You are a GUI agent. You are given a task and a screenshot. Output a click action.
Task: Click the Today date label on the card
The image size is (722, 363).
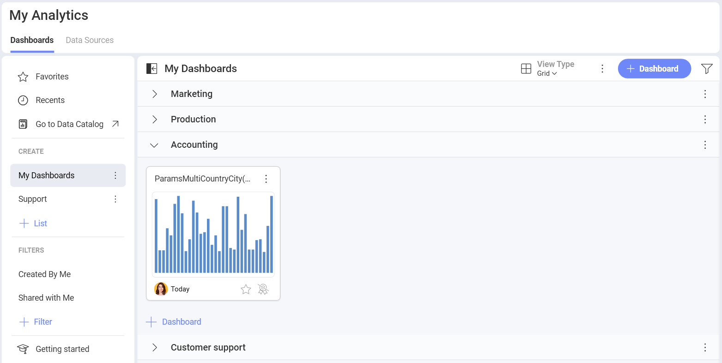tap(180, 289)
